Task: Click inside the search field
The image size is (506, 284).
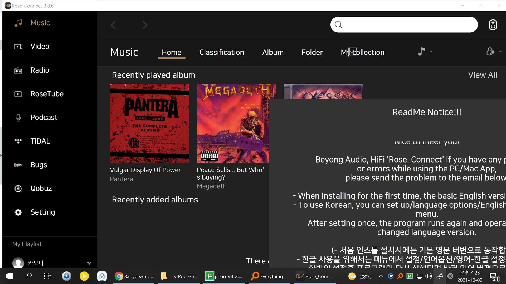Action: coord(404,25)
